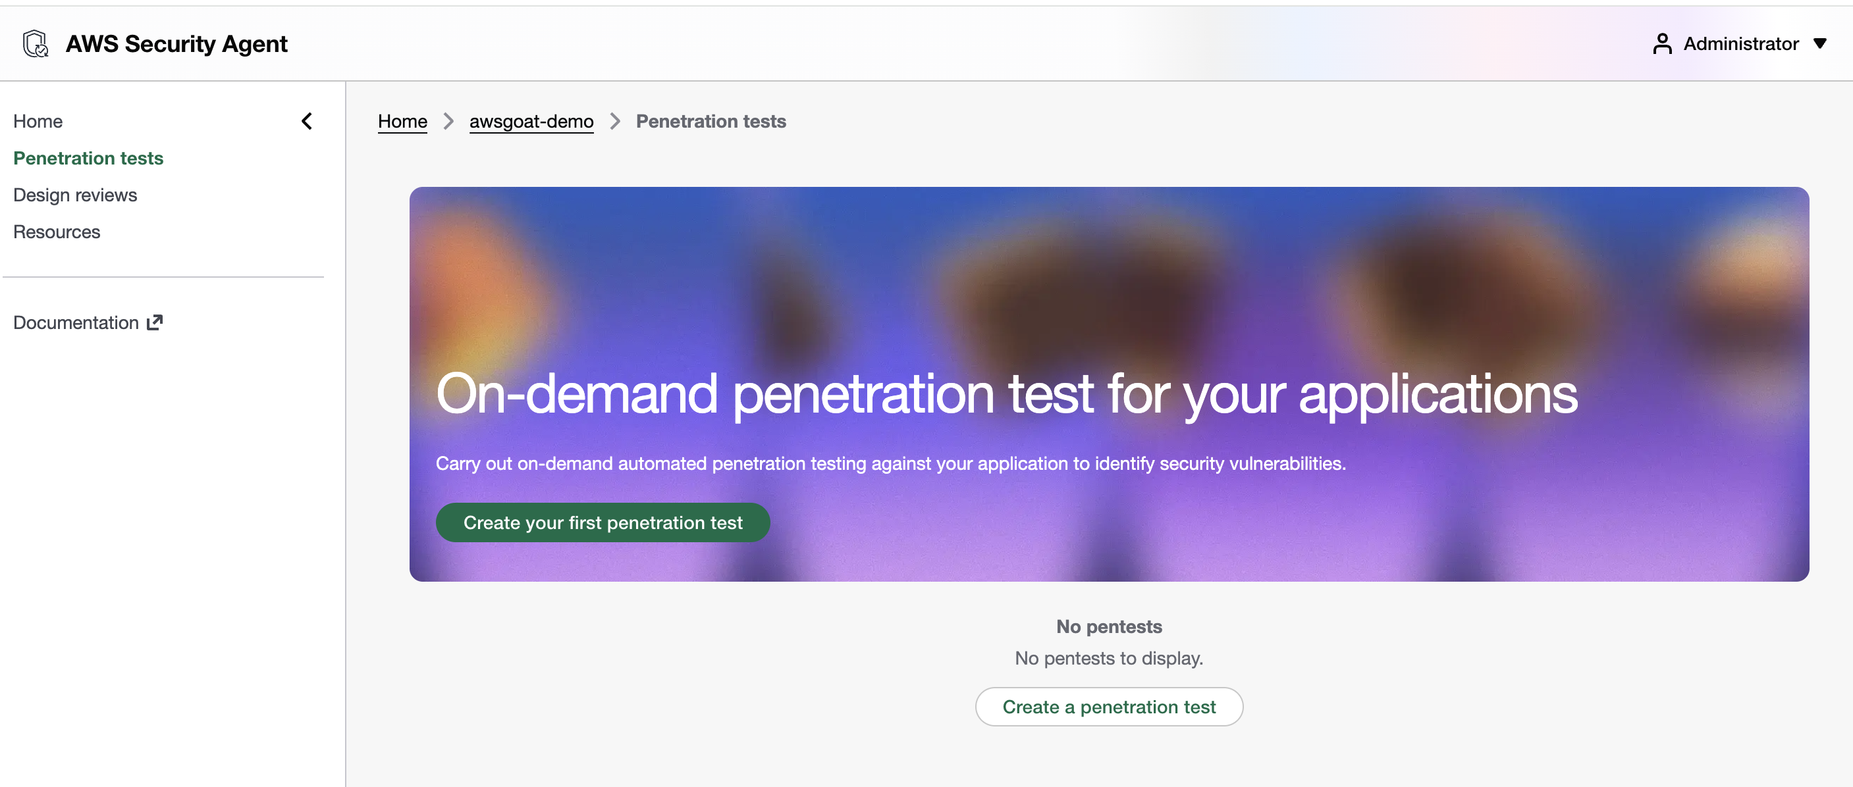The width and height of the screenshot is (1853, 787).
Task: Click the breadcrumb chevron after awsgoat-demo
Action: coord(614,120)
